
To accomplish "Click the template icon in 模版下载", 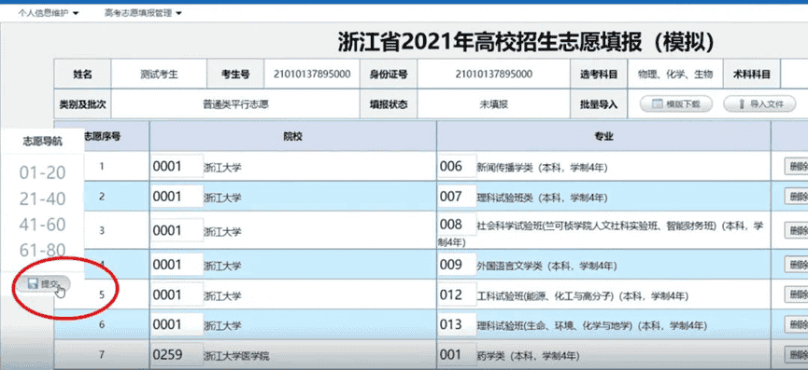I will [657, 103].
